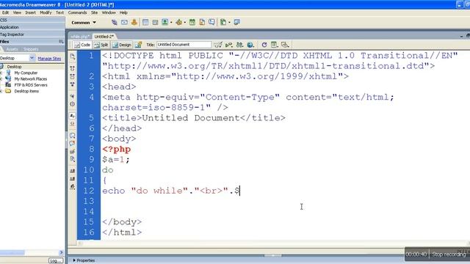The height and width of the screenshot is (264, 470).
Task: Click Preview/Debug in Browser globe icon
Action: 250,45
